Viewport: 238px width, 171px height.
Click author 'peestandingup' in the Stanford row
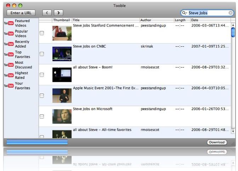(x=153, y=25)
